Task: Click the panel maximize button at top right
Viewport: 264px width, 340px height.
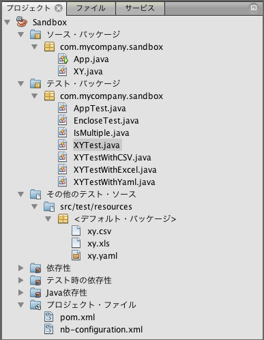Action: [x=254, y=8]
